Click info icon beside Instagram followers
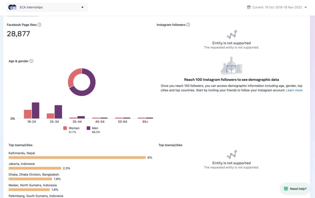 188,25
